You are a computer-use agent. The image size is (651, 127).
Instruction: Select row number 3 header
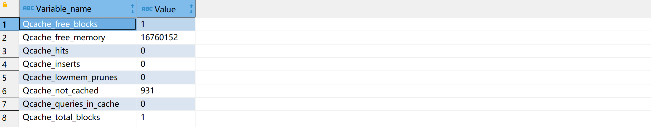click(x=9, y=51)
